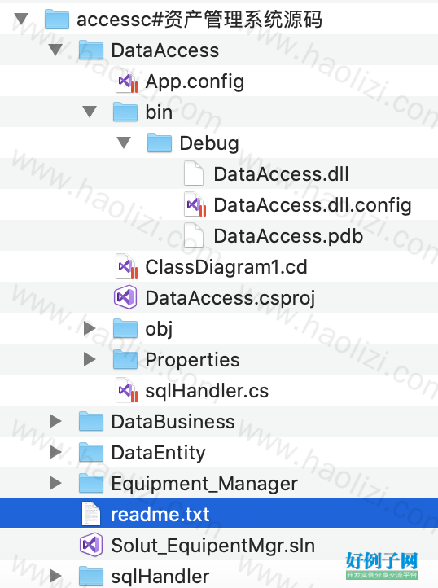Image resolution: width=438 pixels, height=588 pixels.
Task: Collapse the DataAccess folder
Action: point(55,50)
